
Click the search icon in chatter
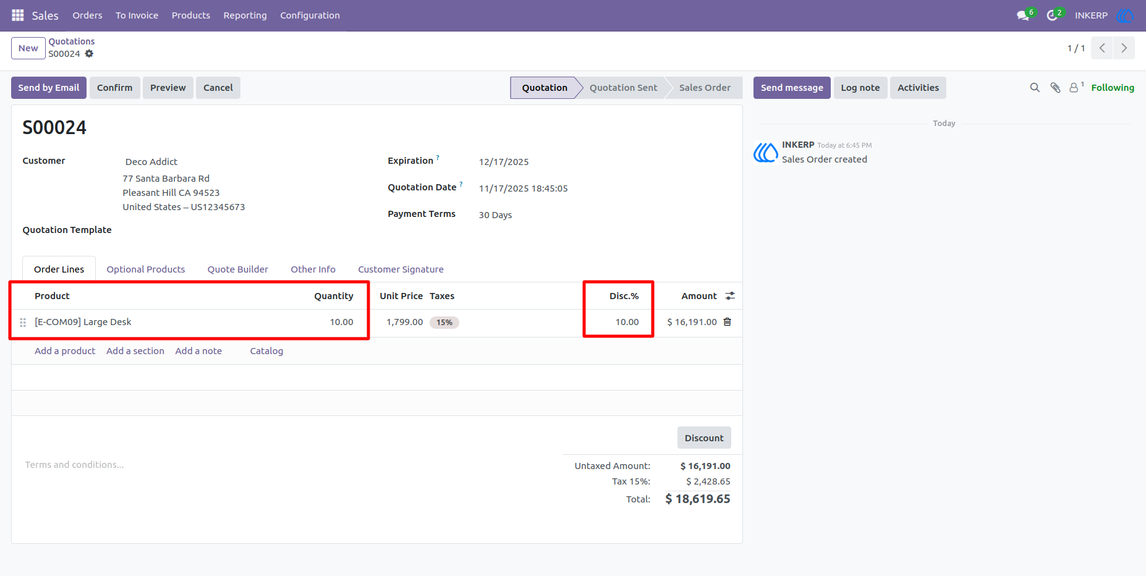[1035, 88]
